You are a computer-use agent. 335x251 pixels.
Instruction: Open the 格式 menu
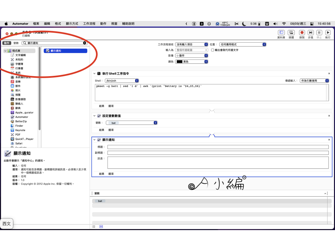58,24
